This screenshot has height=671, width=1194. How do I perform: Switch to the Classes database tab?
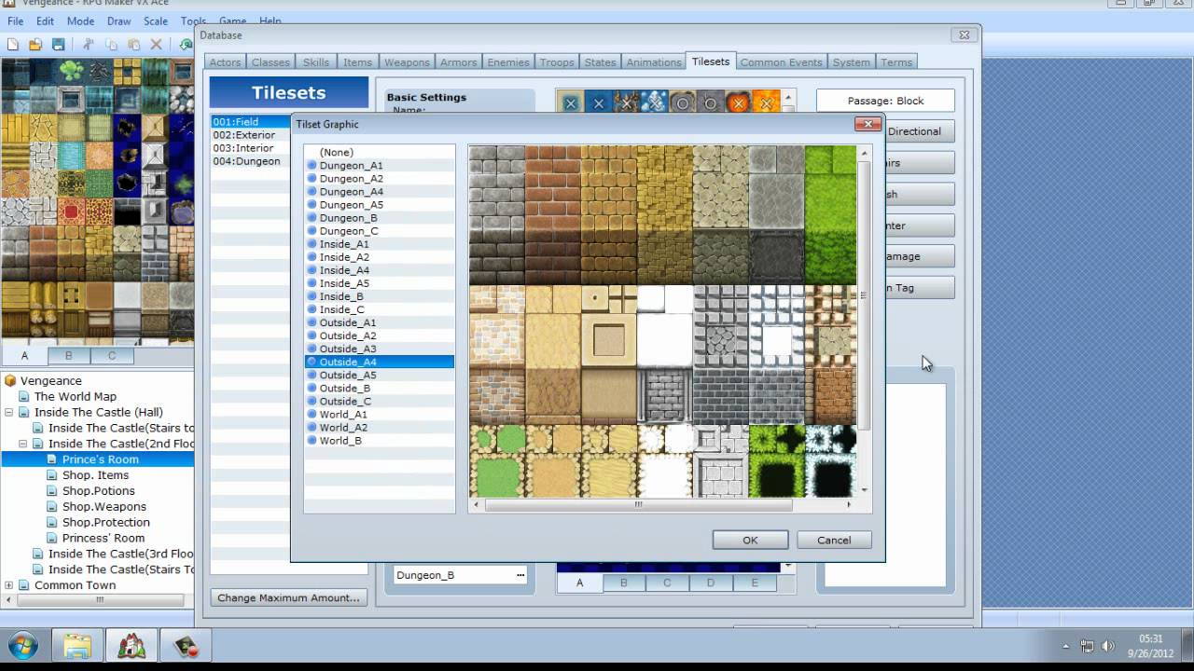(x=271, y=62)
